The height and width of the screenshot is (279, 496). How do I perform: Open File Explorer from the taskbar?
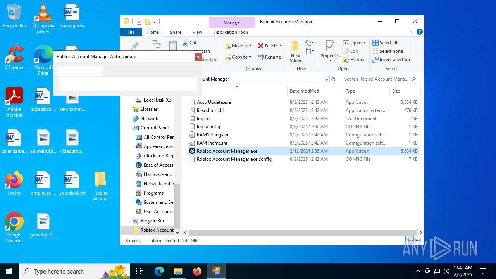[x=178, y=271]
